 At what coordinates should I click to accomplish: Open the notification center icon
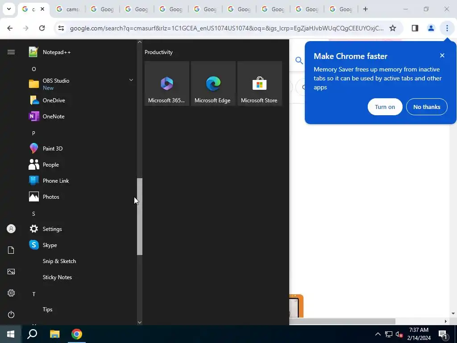[x=443, y=334]
